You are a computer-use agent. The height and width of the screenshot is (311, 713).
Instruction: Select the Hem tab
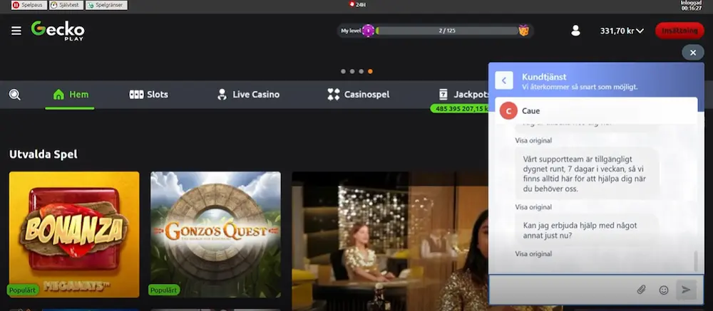point(70,95)
